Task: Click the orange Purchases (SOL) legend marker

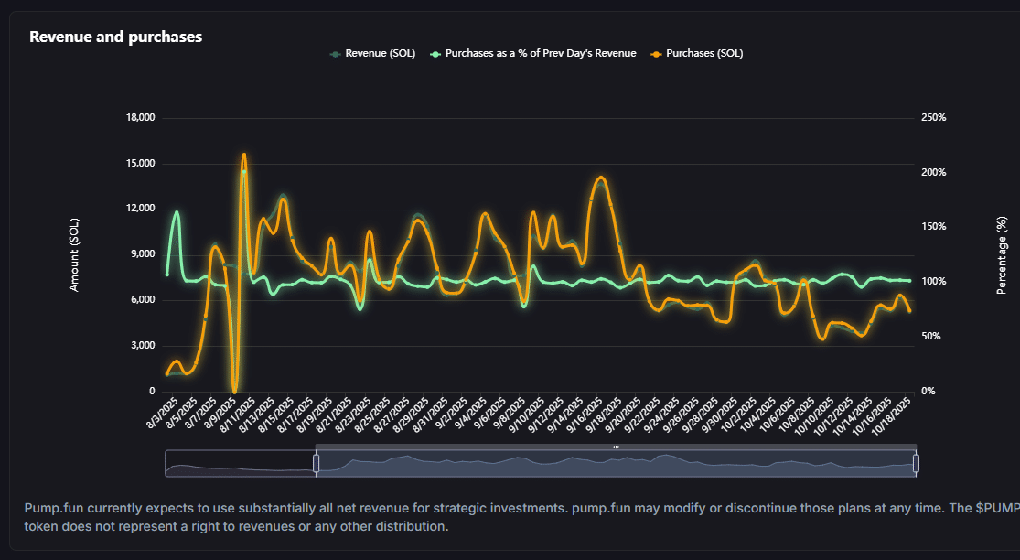Action: (x=656, y=54)
